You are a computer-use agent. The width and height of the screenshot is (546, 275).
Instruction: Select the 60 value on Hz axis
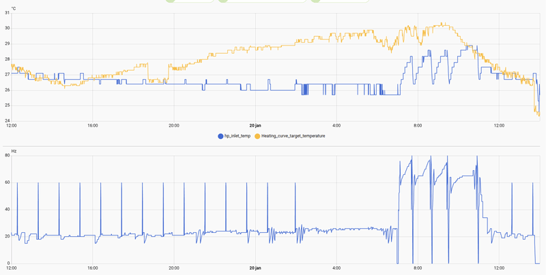click(x=8, y=182)
